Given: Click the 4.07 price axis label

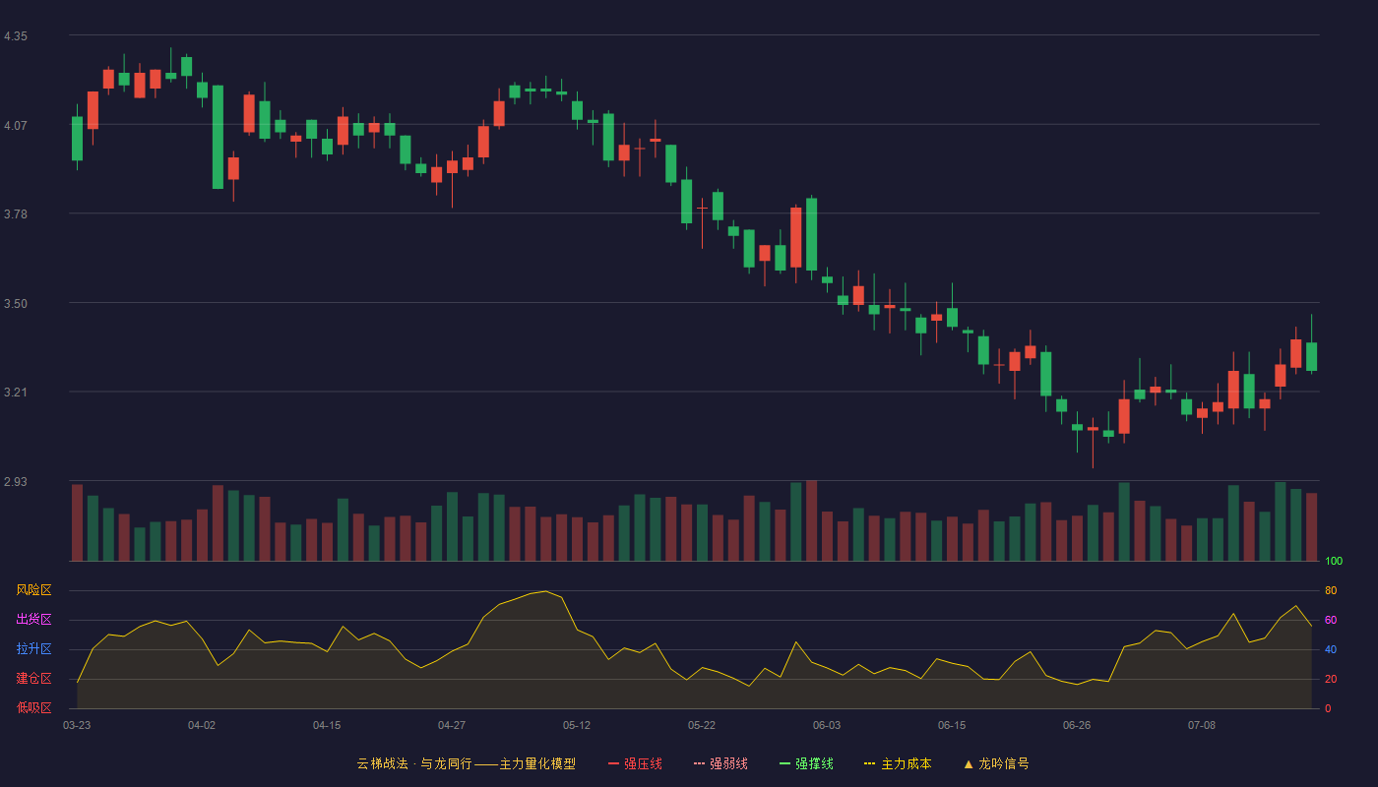Looking at the screenshot, I should (16, 126).
